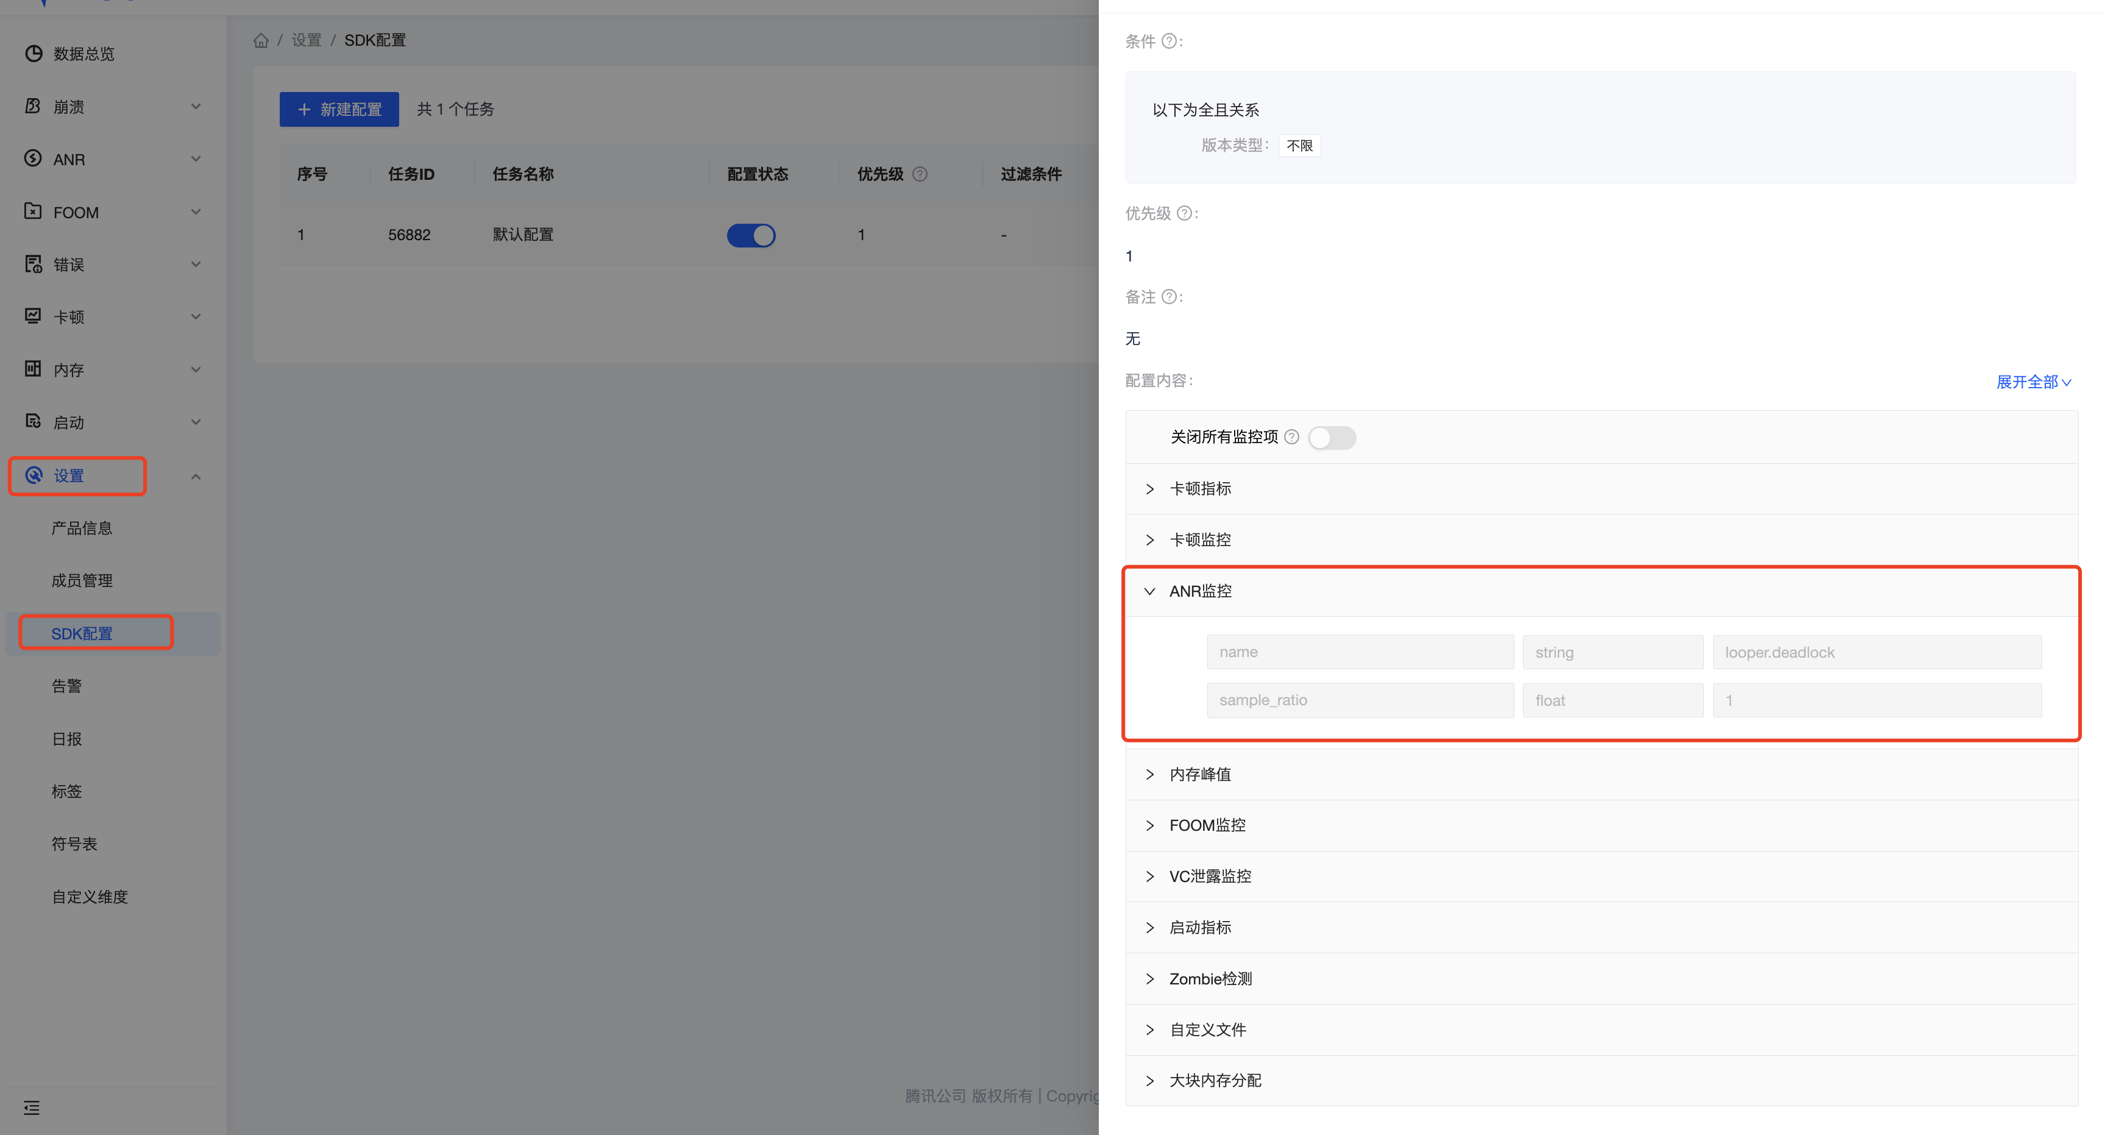The image size is (2105, 1135).
Task: Click the 内存 sidebar icon
Action: (x=33, y=369)
